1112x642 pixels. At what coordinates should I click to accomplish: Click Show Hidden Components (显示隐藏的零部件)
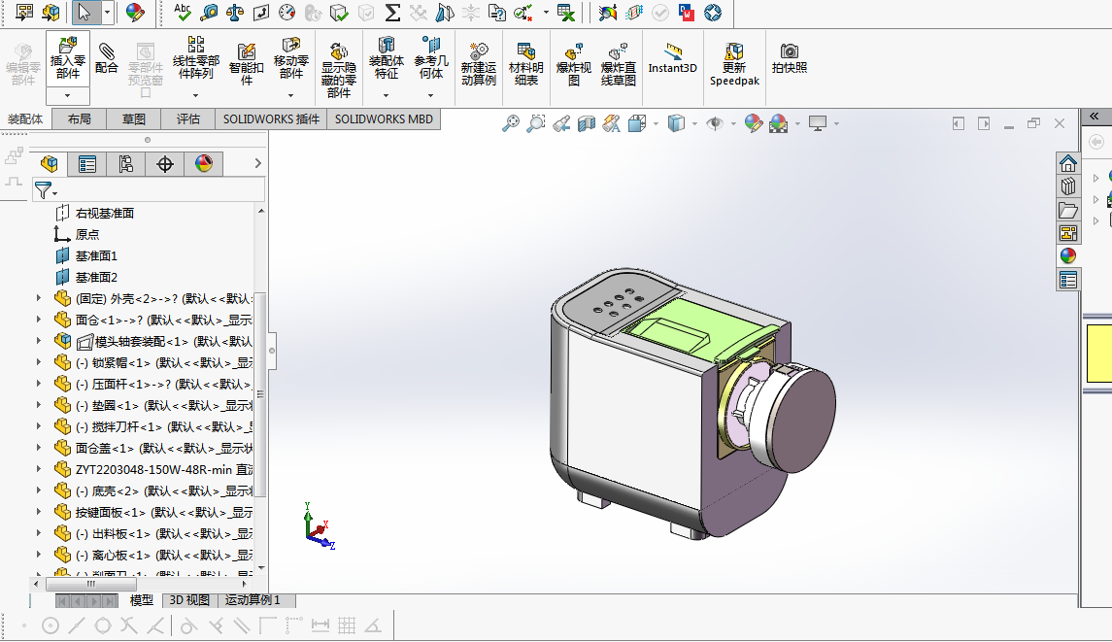coord(338,69)
